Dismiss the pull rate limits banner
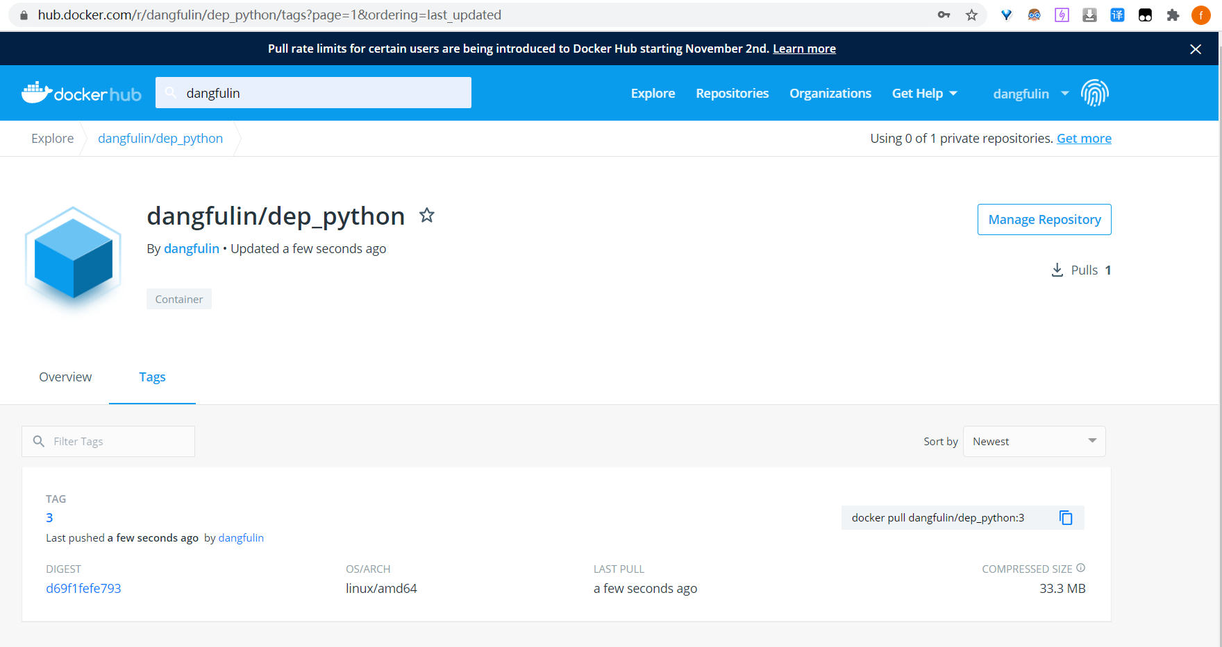 tap(1196, 49)
